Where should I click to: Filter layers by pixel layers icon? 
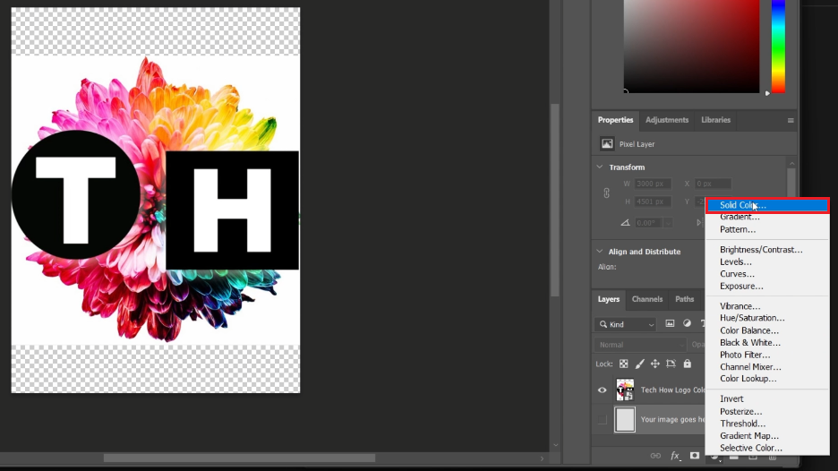(670, 323)
